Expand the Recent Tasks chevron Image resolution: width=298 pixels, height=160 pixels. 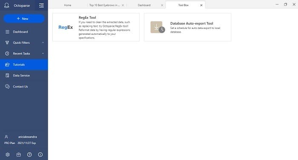(43, 53)
